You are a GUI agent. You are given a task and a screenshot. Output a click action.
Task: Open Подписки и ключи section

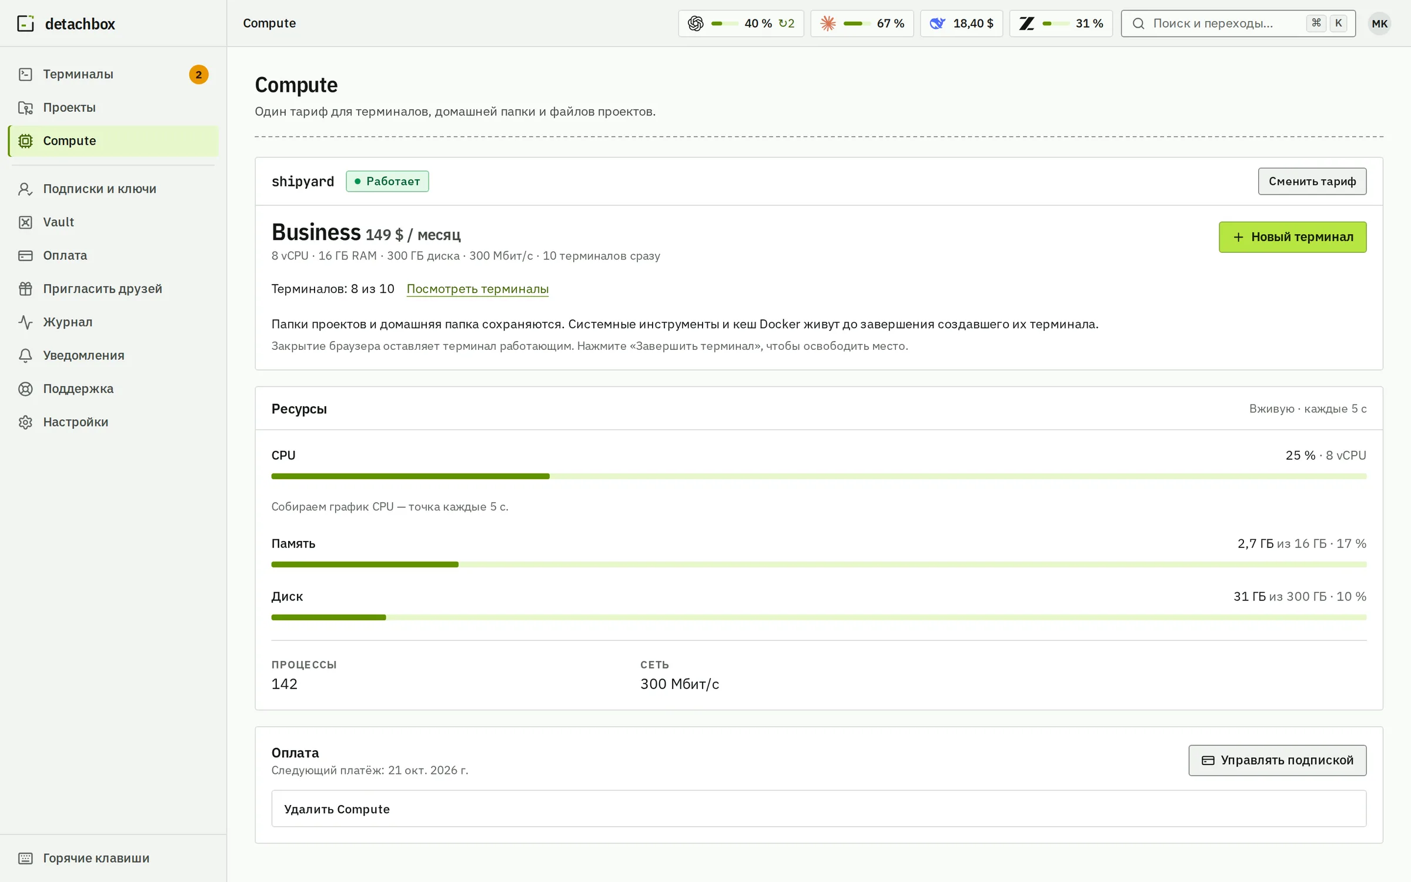tap(113, 189)
